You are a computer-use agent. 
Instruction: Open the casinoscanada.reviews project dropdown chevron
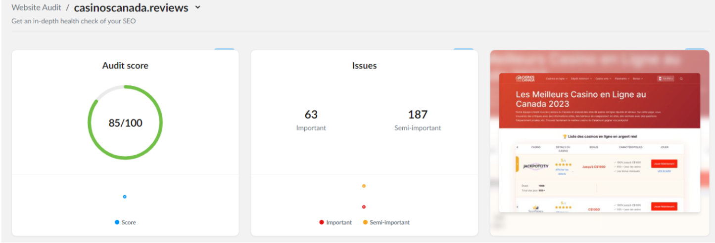click(198, 8)
